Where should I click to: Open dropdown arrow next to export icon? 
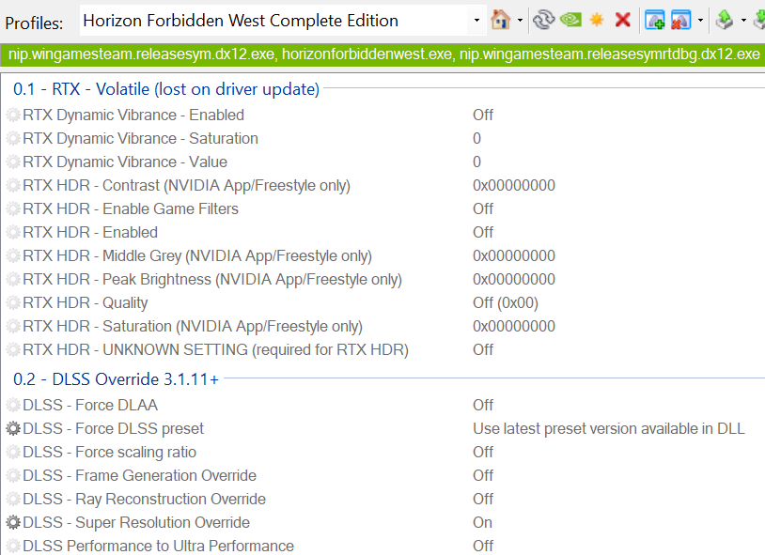pos(743,21)
